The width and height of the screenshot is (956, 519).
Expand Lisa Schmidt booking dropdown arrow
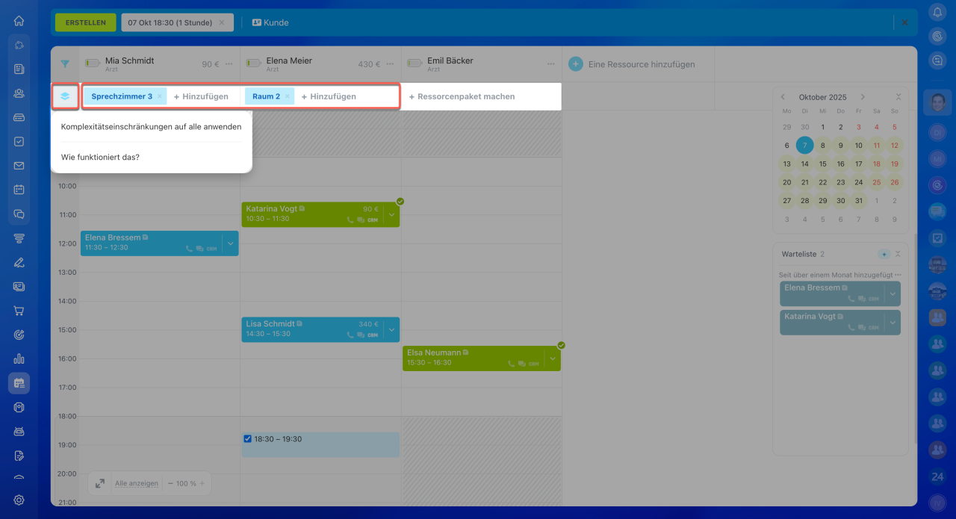(x=392, y=330)
